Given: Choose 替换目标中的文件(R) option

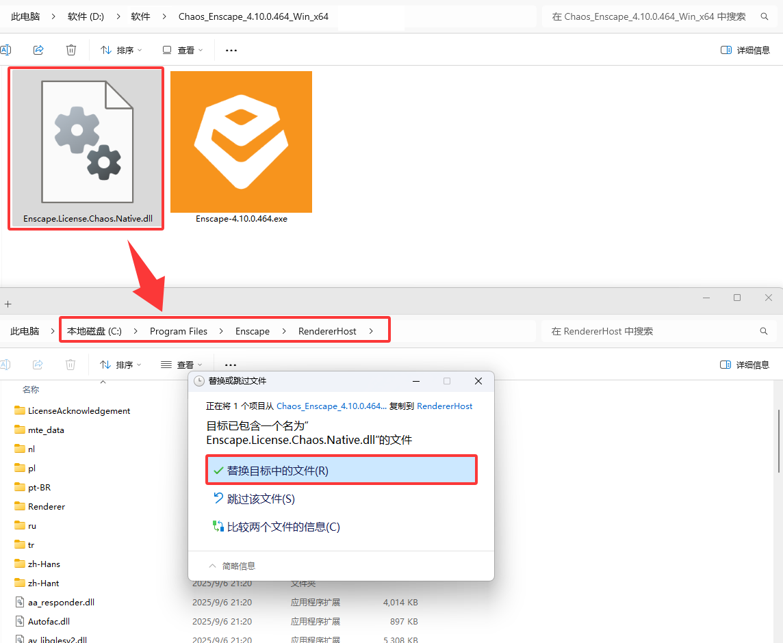Looking at the screenshot, I should (342, 470).
